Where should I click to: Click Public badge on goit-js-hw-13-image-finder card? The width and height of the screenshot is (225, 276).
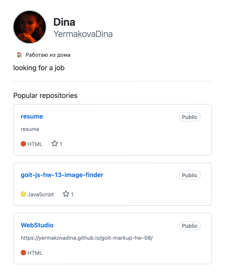coord(190,175)
